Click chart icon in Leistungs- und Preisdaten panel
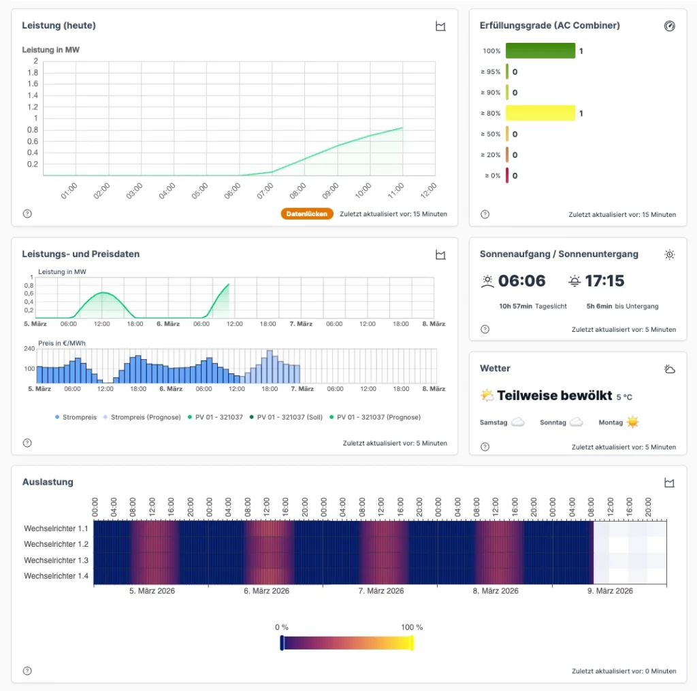697x691 pixels. (440, 254)
